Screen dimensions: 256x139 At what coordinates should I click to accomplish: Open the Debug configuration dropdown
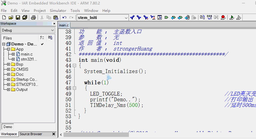(53, 30)
